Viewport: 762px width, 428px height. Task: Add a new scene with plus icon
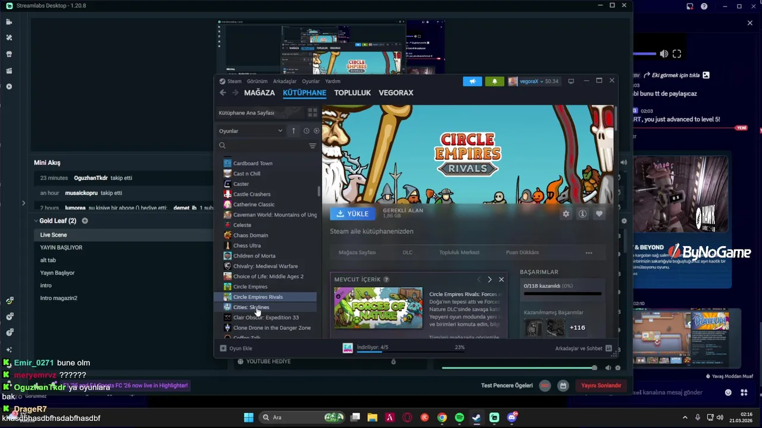85,221
